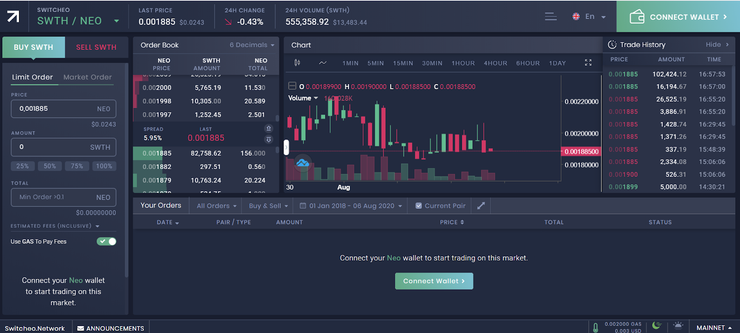Click the calendar icon in date range

pyautogui.click(x=303, y=206)
